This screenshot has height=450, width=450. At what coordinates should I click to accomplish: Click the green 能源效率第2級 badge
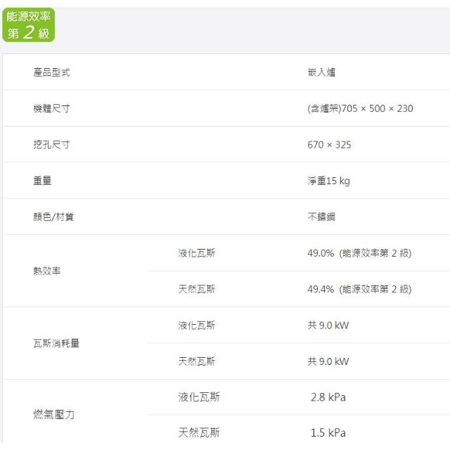[x=29, y=25]
